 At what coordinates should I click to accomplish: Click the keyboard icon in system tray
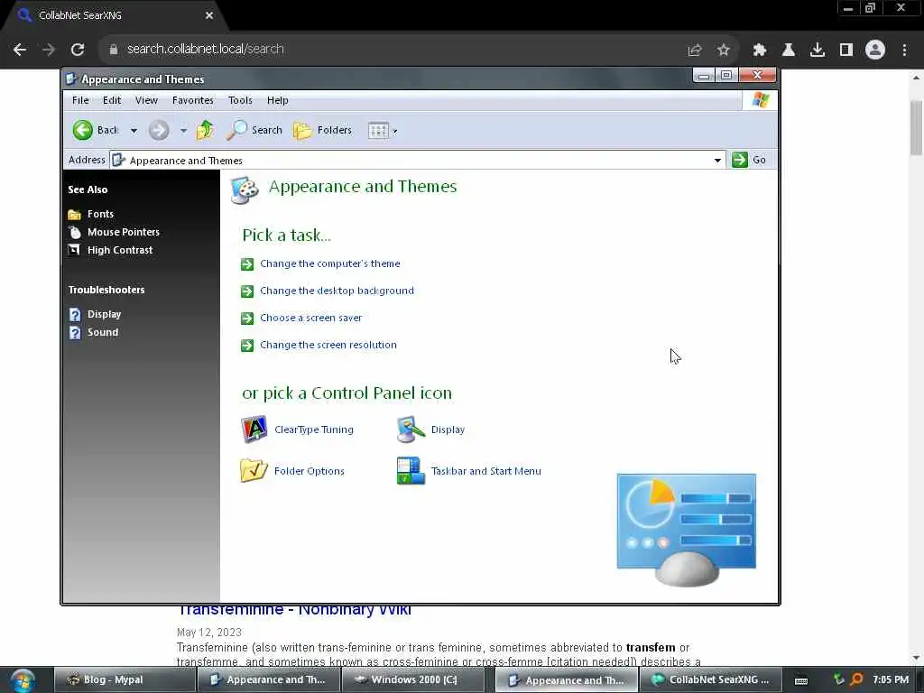[801, 680]
